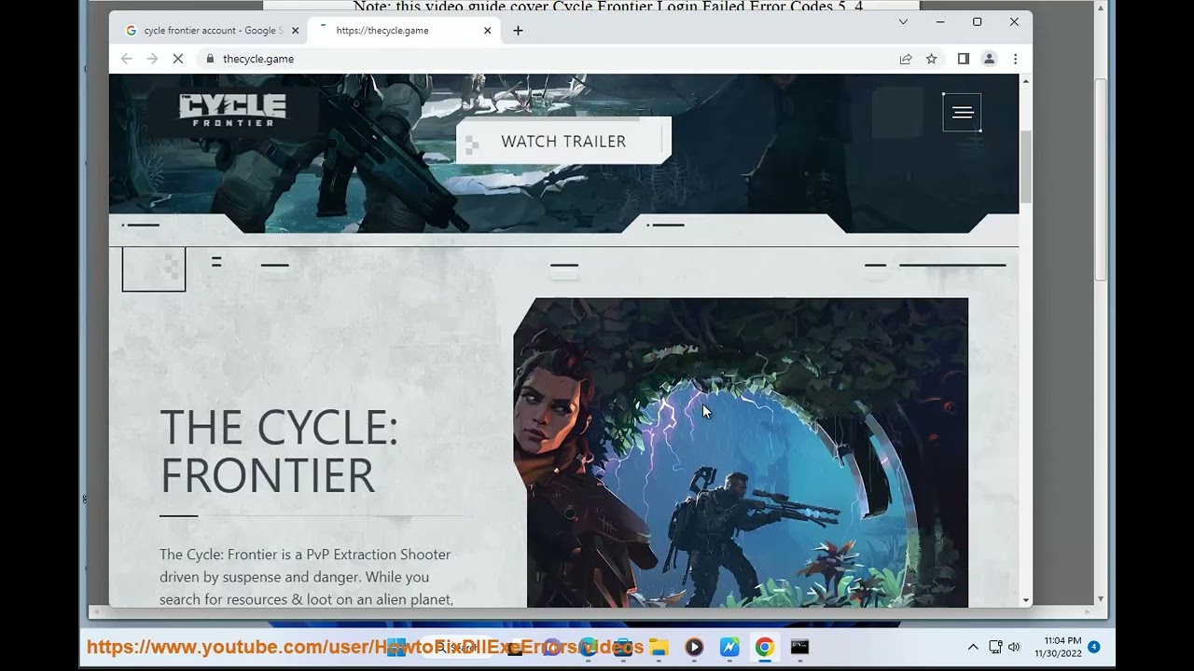Open the media player taskbar icon
Screen dimensions: 1194x671
click(694, 647)
